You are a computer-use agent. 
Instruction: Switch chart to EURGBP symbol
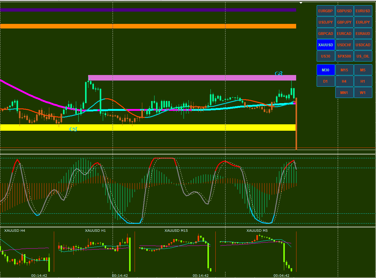(326, 11)
